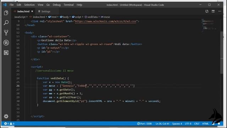Click the errors and warnings count in status bar

(x=9, y=124)
